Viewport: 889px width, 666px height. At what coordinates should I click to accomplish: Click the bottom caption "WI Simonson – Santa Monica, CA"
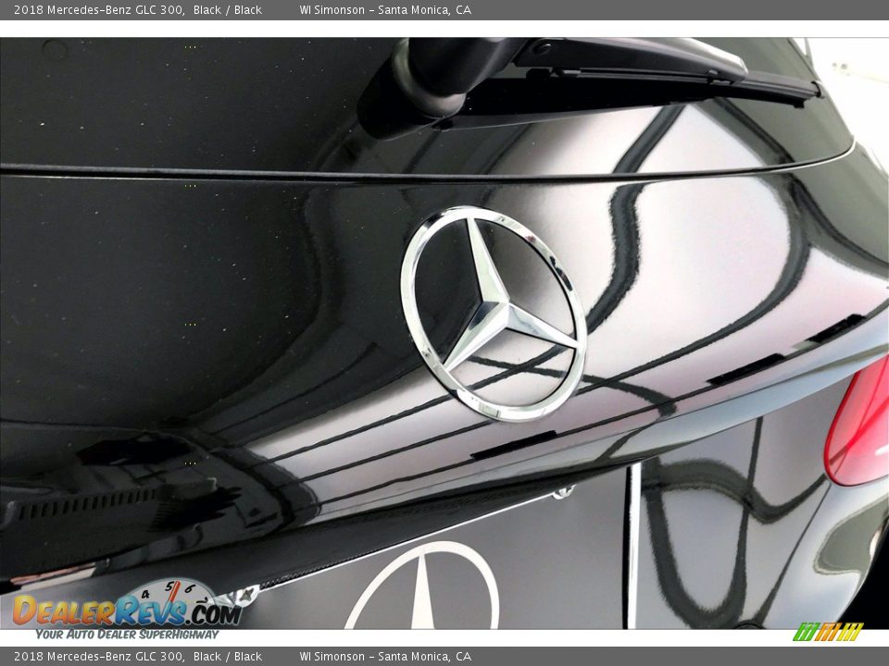pos(385,657)
